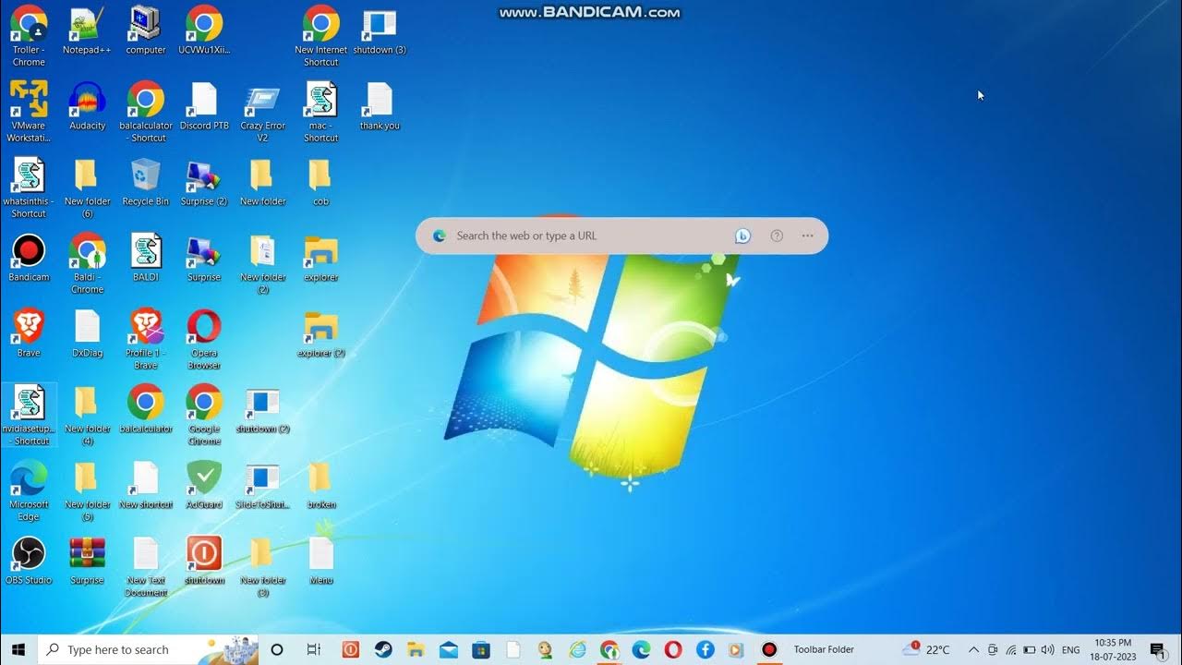
Task: Open the notification center icon
Action: [1158, 649]
